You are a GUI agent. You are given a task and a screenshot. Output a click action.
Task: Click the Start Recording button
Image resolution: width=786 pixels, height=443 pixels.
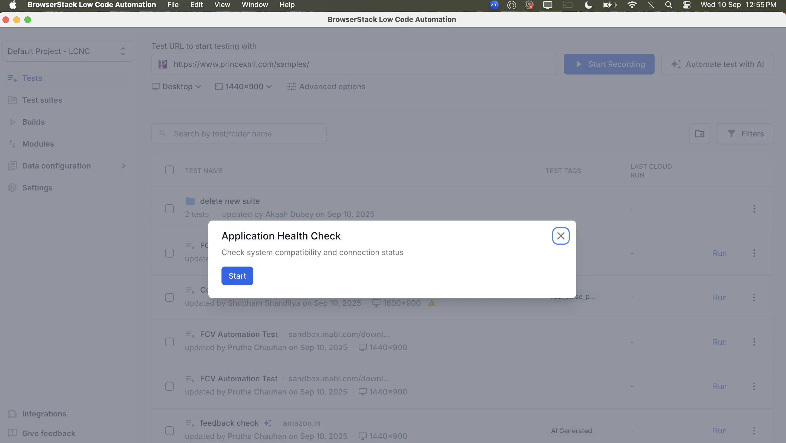coord(609,64)
